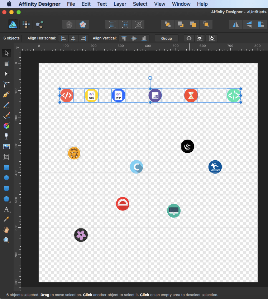The image size is (268, 299).
Task: Open the Layer menu
Action: point(120,4)
